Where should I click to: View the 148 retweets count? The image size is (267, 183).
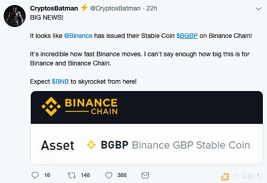85,175
